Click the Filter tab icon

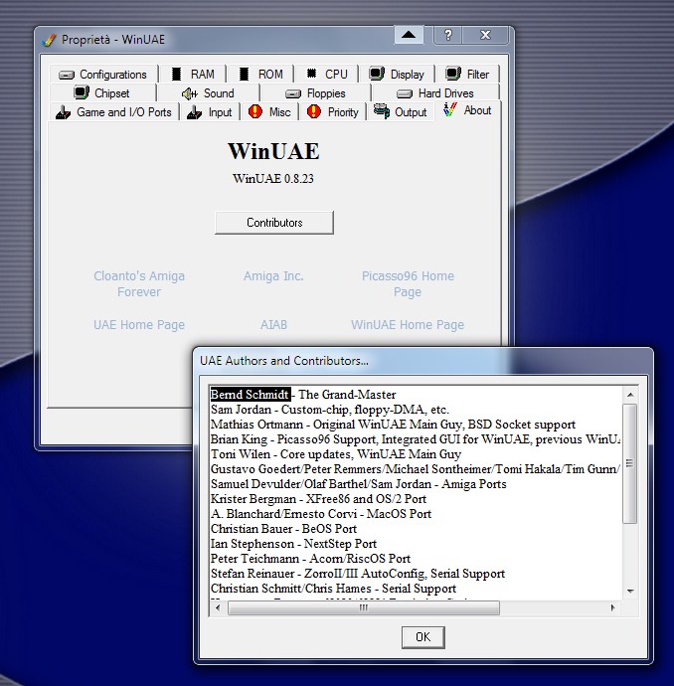click(453, 75)
